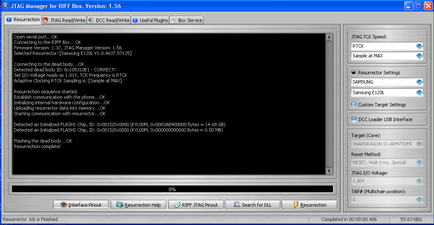
Task: Click 'Adaptive Clocking RTCK Sampling' log line
Action: pyautogui.click(x=68, y=81)
